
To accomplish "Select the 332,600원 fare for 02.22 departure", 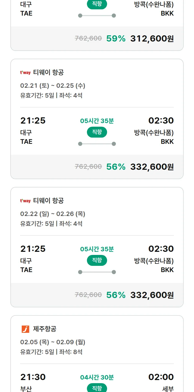I will tap(152, 295).
